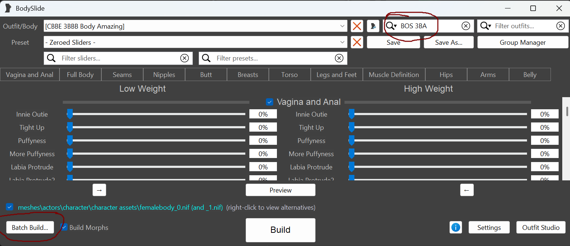Disable the Build Morphs checkbox
This screenshot has width=570, height=246.
(x=65, y=227)
